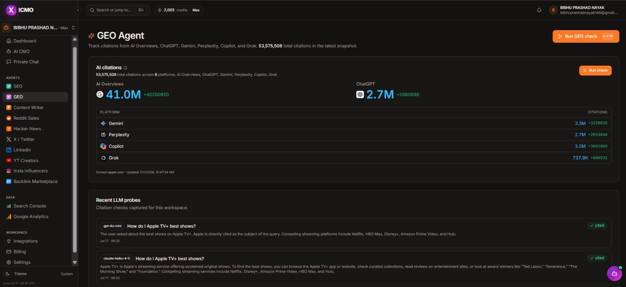626x287 pixels.
Task: Change Theme setting from System
Action: (x=67, y=274)
